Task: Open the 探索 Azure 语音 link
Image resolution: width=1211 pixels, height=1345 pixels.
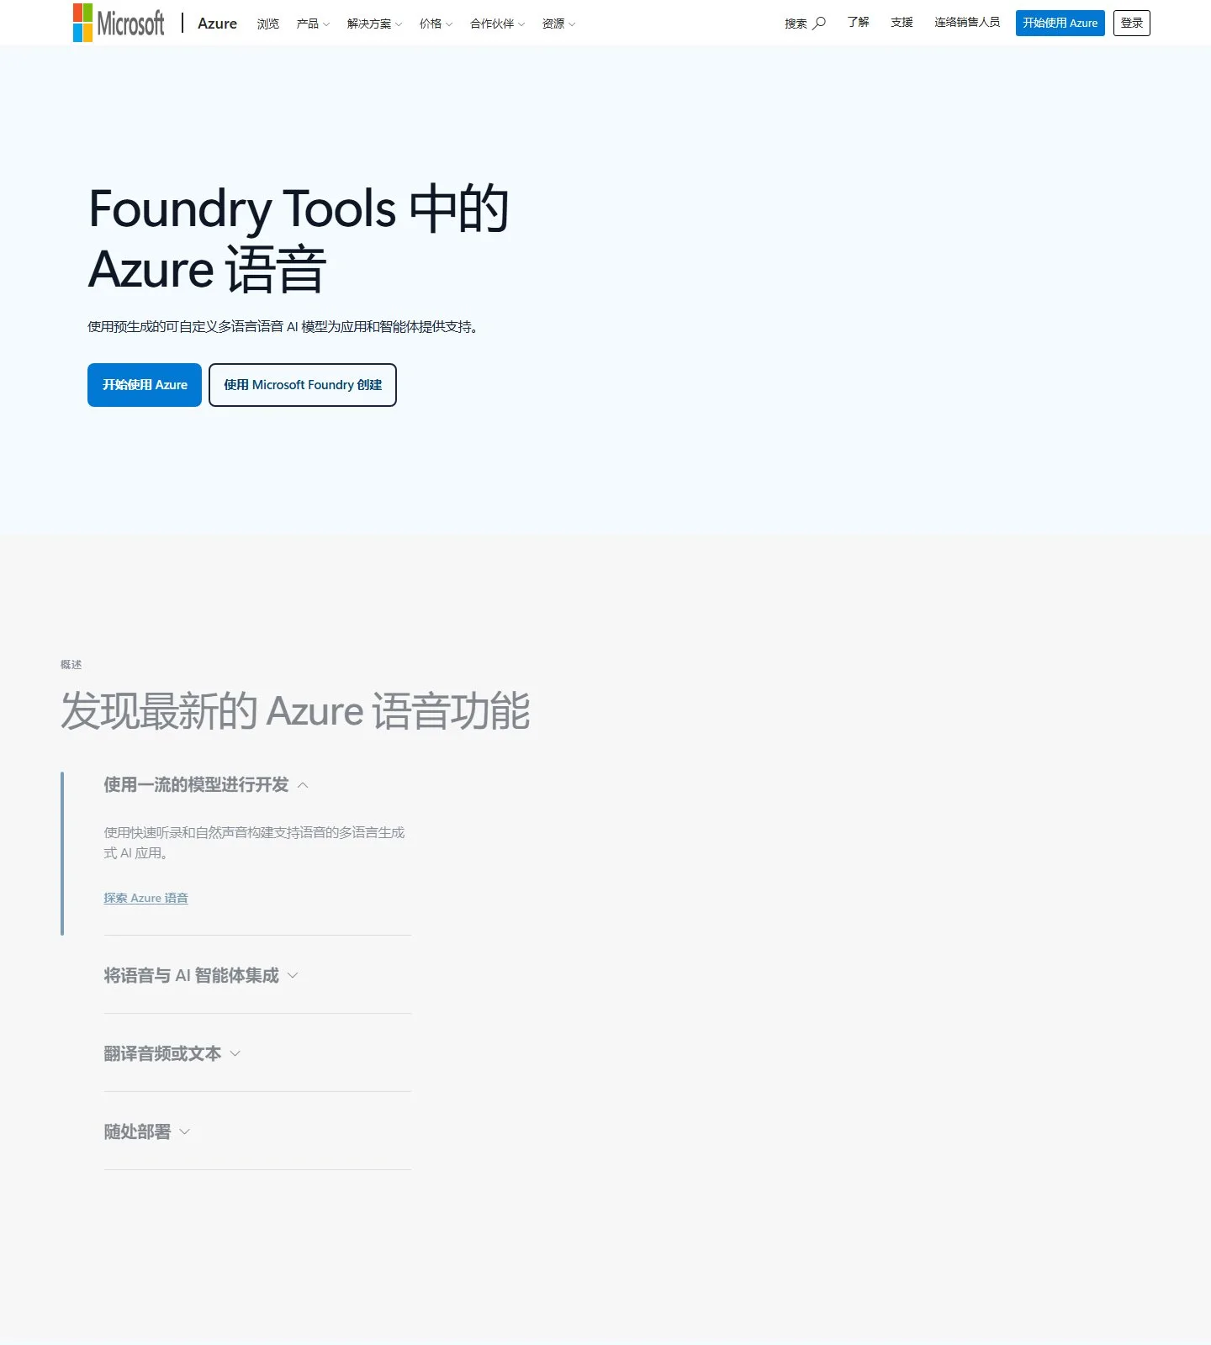Action: (x=145, y=898)
